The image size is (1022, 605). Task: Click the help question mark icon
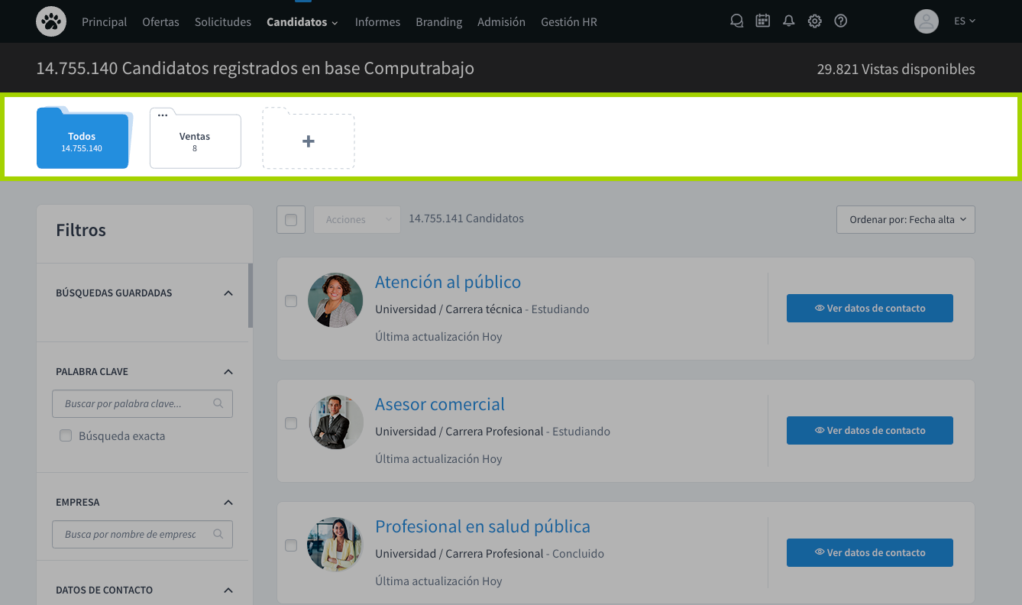(841, 21)
